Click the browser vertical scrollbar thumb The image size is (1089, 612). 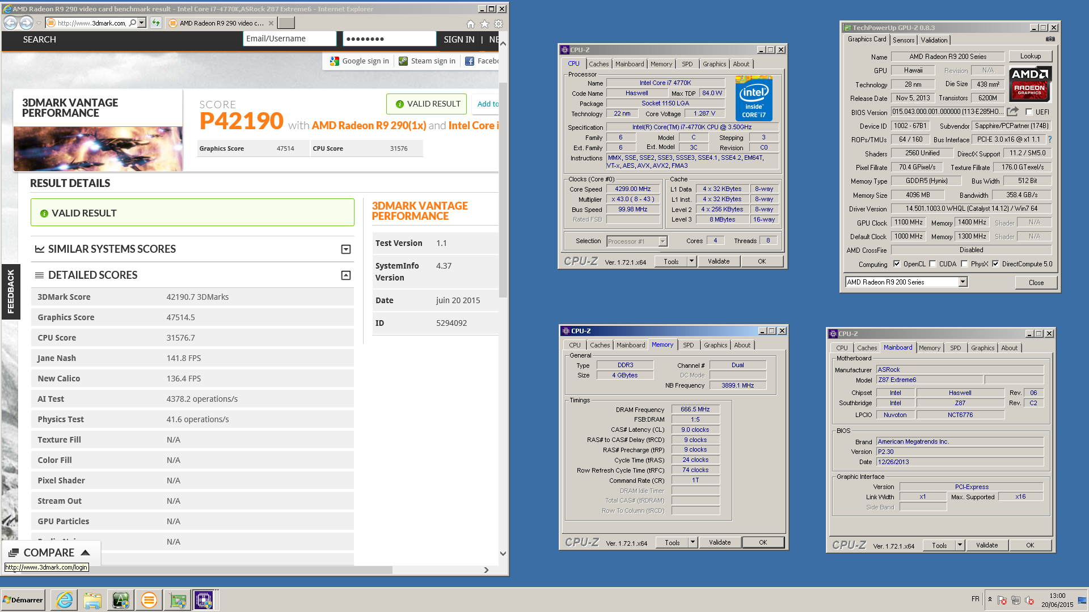pyautogui.click(x=503, y=190)
